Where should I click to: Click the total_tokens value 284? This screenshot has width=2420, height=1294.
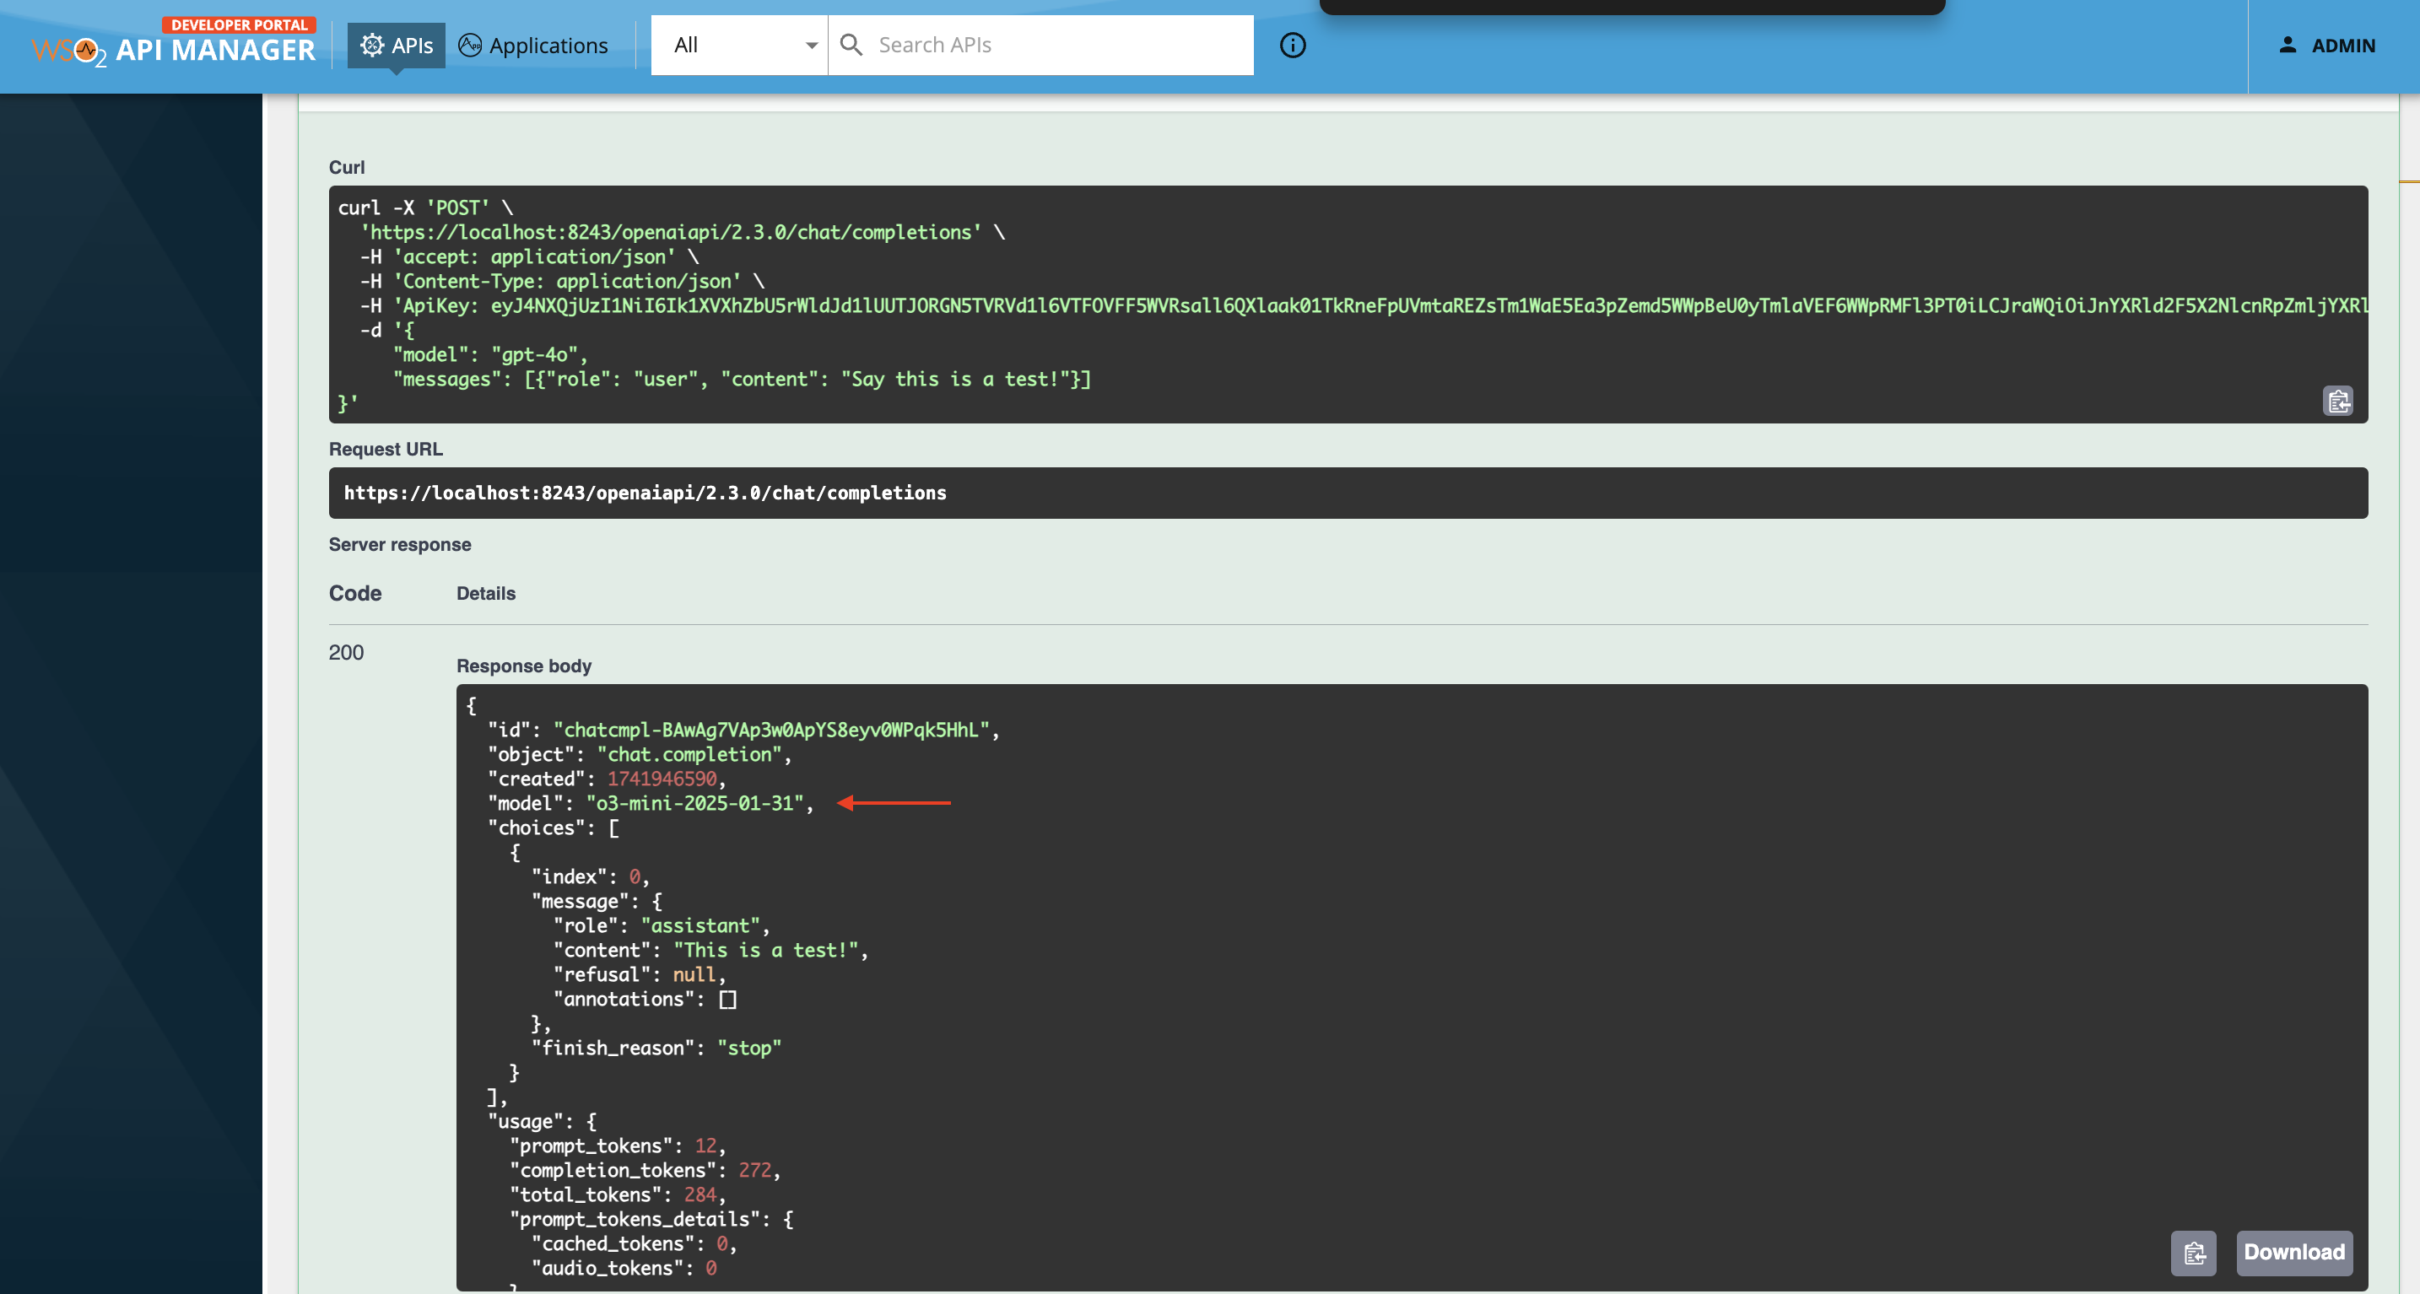tap(700, 1194)
